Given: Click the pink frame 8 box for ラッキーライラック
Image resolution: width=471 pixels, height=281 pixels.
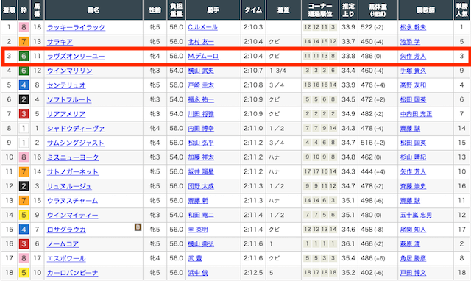Looking at the screenshot, I should coord(24,27).
